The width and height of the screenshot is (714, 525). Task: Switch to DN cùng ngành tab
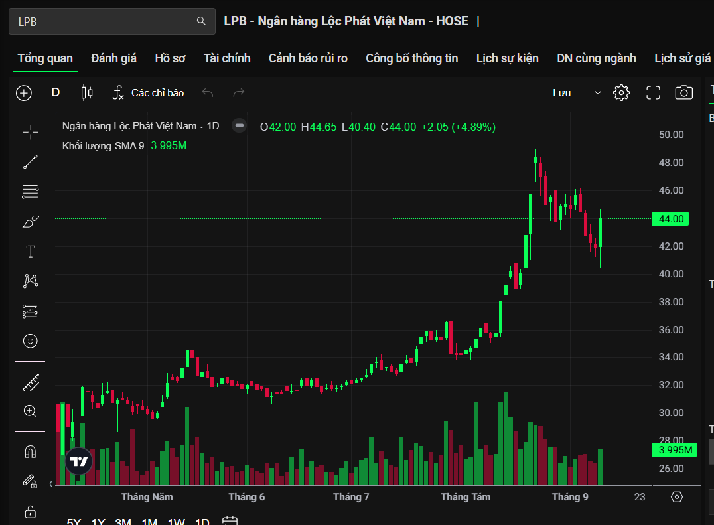[x=596, y=58]
